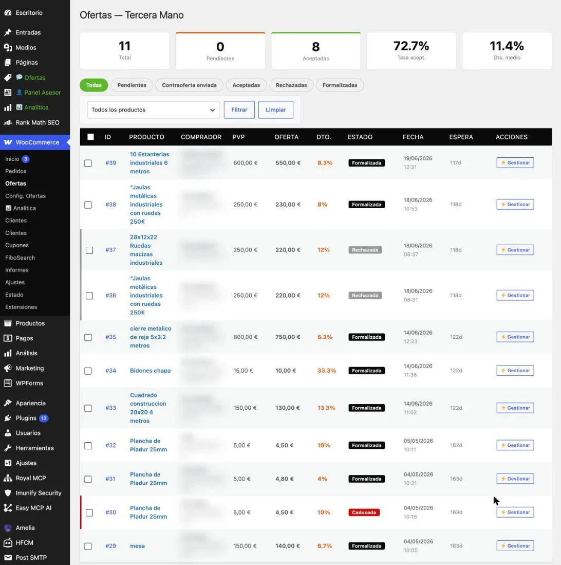Image resolution: width=561 pixels, height=565 pixels.
Task: Open the Marketing megaphone icon
Action: tap(8, 368)
